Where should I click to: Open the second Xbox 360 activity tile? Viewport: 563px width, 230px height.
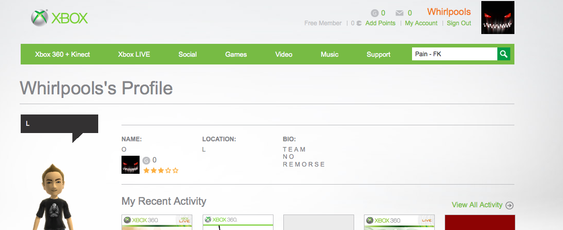238,222
